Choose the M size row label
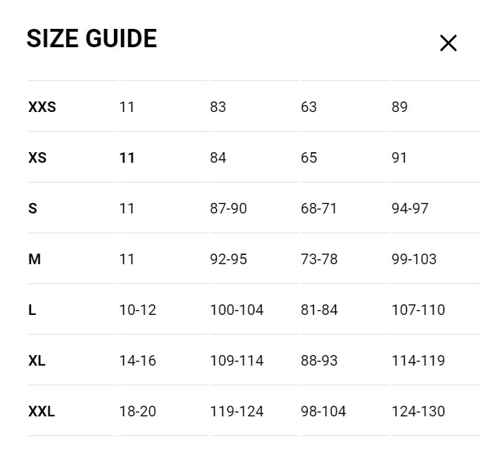 34,260
